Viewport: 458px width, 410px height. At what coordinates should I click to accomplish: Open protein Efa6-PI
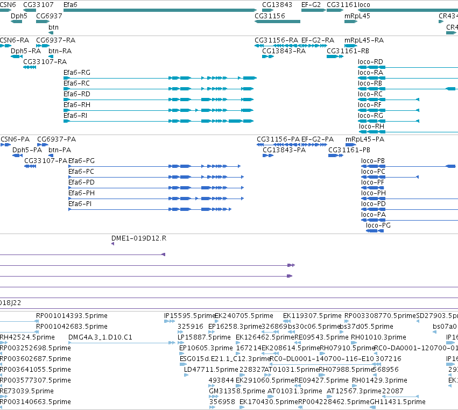[x=80, y=204]
